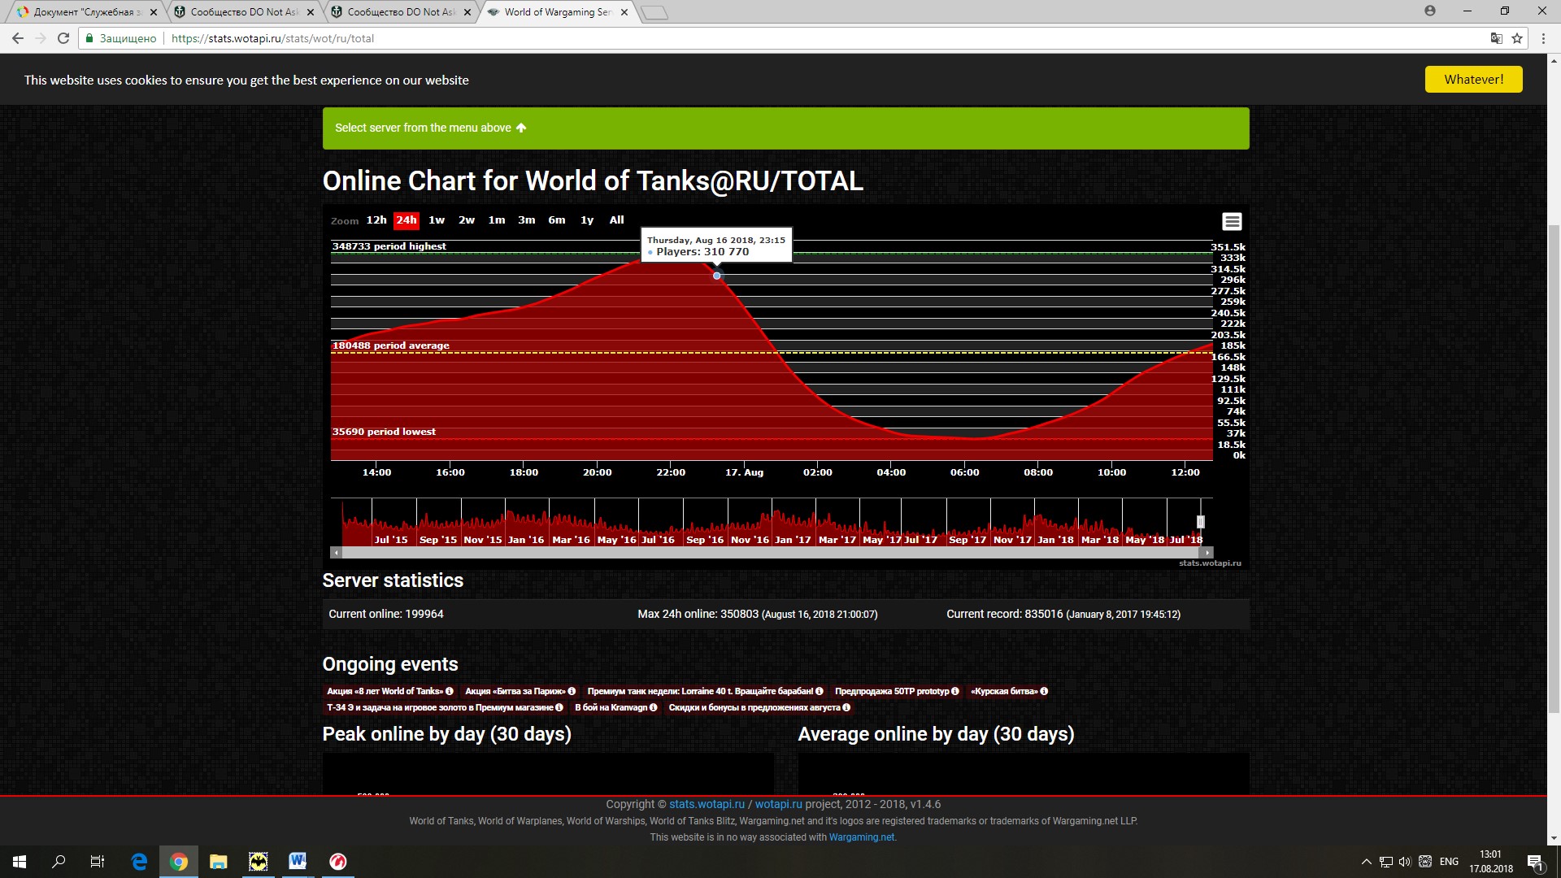Screen dimensions: 1561x878
Task: Set chart zoom to 12h
Action: click(376, 220)
